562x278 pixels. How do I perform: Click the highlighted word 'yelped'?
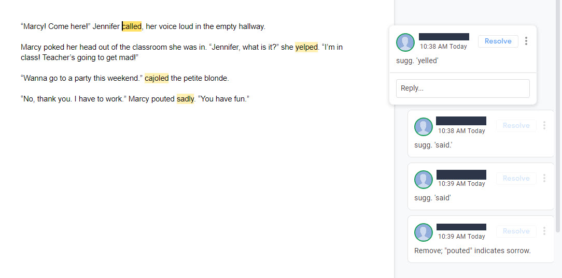pyautogui.click(x=306, y=47)
